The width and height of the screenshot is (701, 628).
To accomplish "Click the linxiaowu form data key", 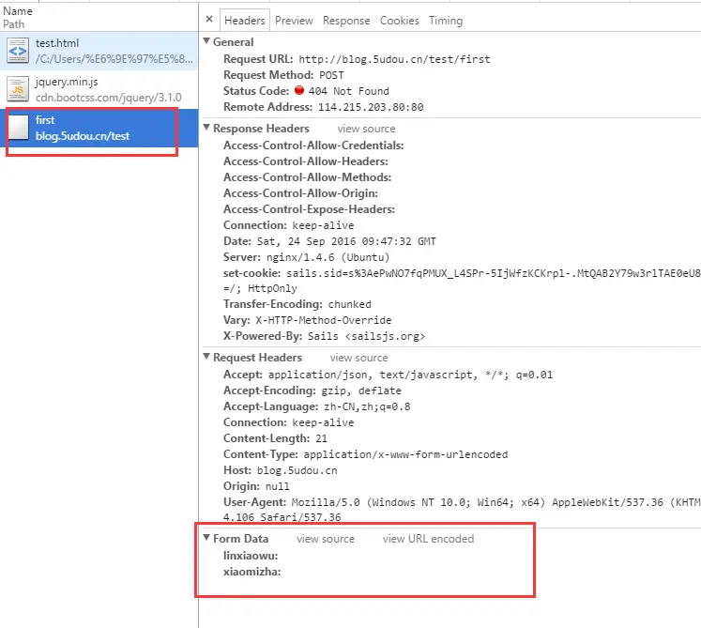I will click(x=251, y=556).
